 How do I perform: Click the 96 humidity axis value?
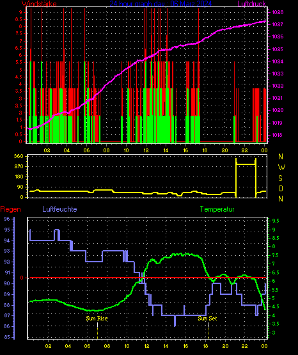[x=7, y=219]
